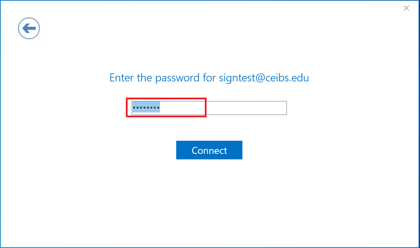Viewport: 420px width, 248px height.
Task: Submit the password with Connect
Action: tap(209, 150)
